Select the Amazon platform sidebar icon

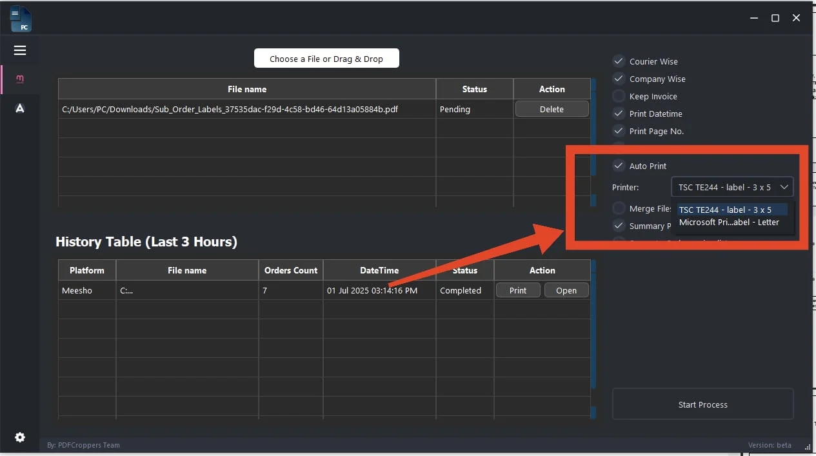(x=20, y=108)
